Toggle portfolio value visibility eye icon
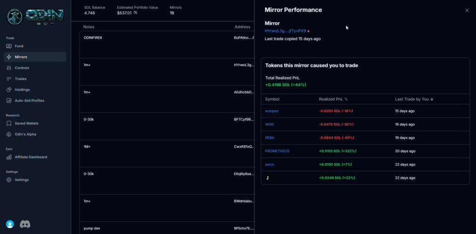 135,13
